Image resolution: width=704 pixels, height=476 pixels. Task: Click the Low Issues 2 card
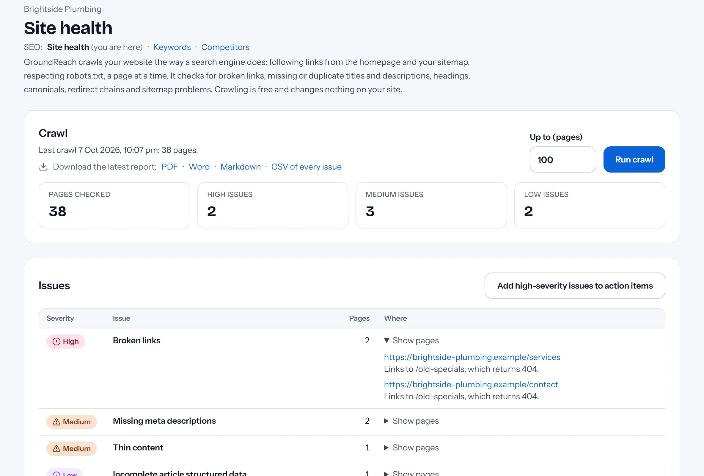click(590, 205)
